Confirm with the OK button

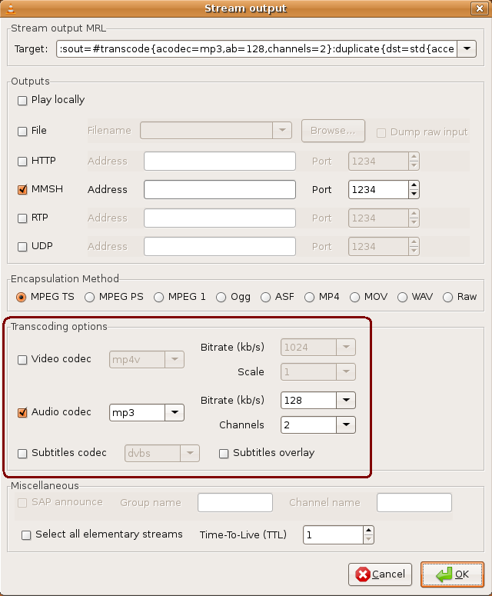(452, 574)
